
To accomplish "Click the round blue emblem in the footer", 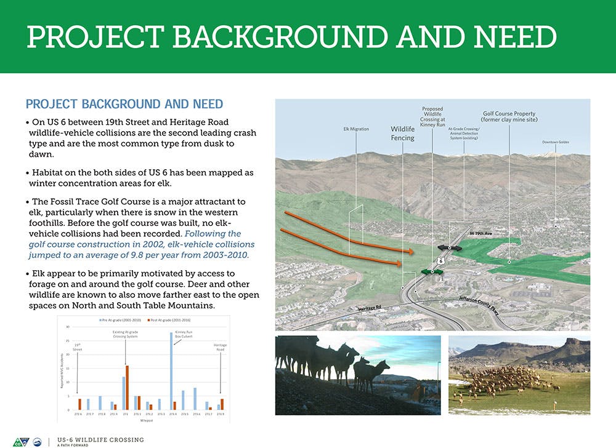I will pos(38,442).
